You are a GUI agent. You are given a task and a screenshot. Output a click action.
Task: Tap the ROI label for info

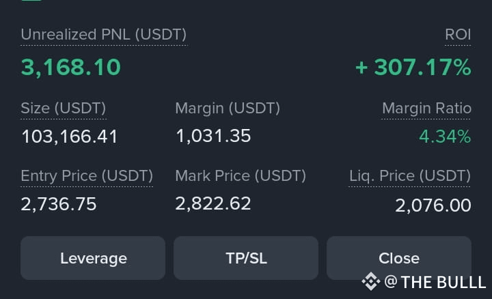pyautogui.click(x=458, y=35)
